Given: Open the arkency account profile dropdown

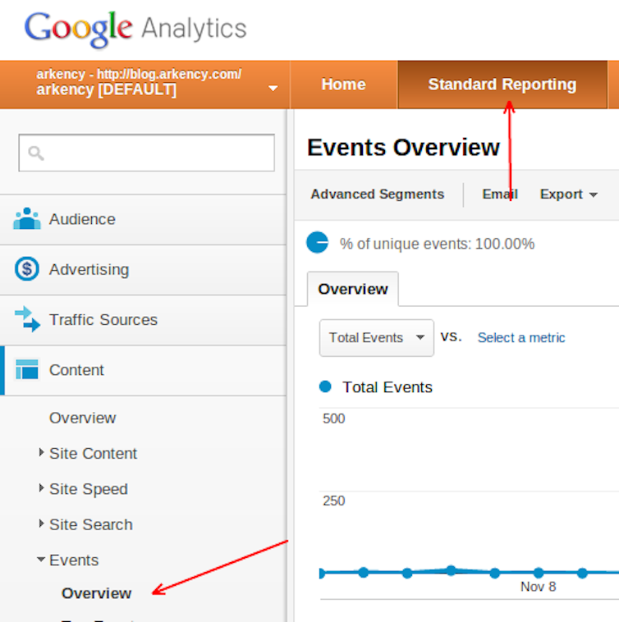Looking at the screenshot, I should pos(273,89).
